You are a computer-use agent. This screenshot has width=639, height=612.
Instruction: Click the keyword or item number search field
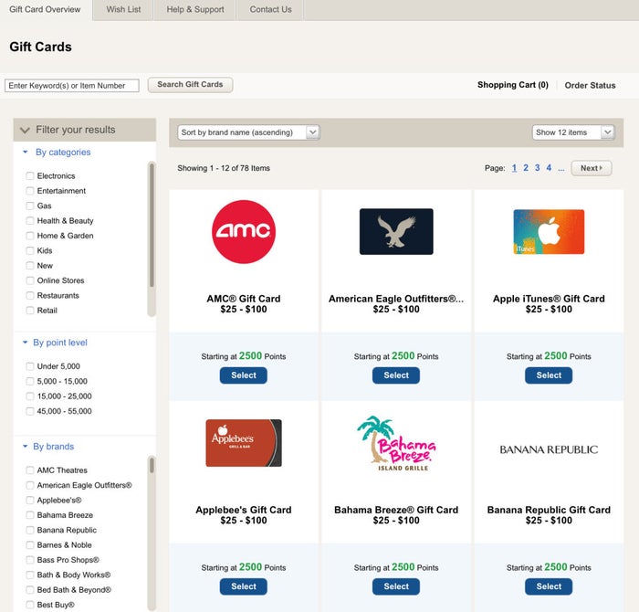tap(72, 86)
